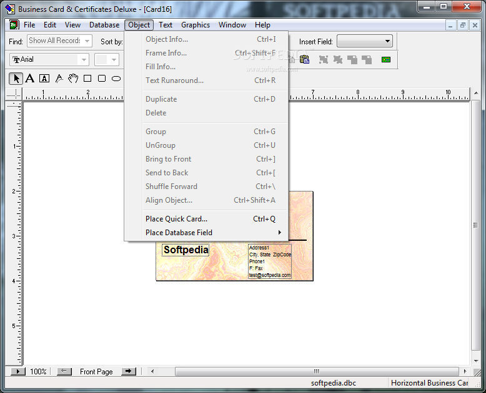Choose Group menu item
The height and width of the screenshot is (393, 486).
(x=206, y=132)
